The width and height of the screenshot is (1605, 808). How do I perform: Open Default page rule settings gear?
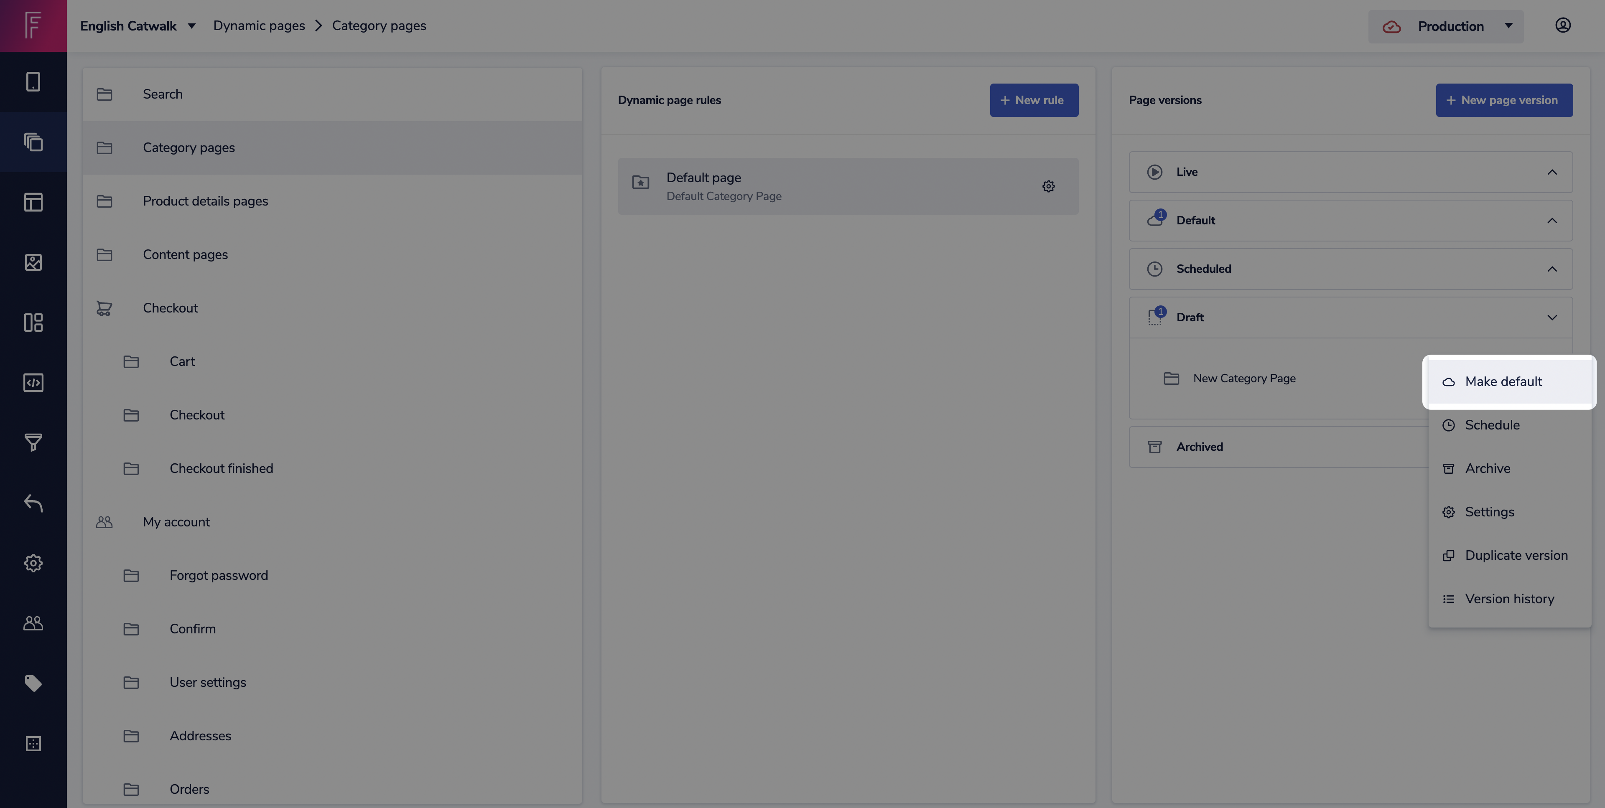tap(1049, 186)
